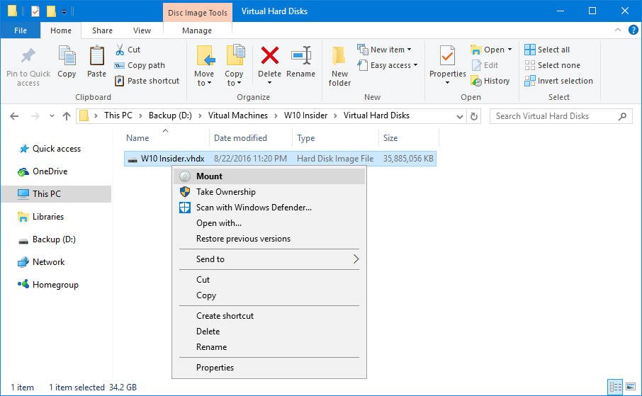Image resolution: width=642 pixels, height=396 pixels.
Task: Click the Search Virtual Hard Disks box
Action: [x=561, y=116]
